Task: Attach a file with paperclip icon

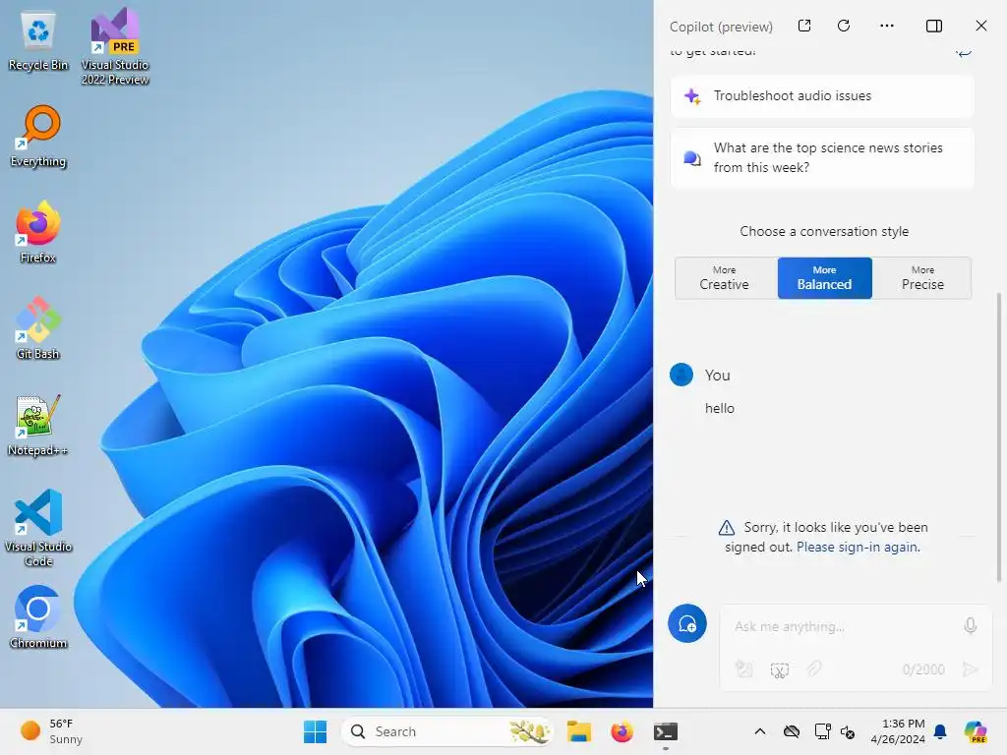Action: coord(814,668)
